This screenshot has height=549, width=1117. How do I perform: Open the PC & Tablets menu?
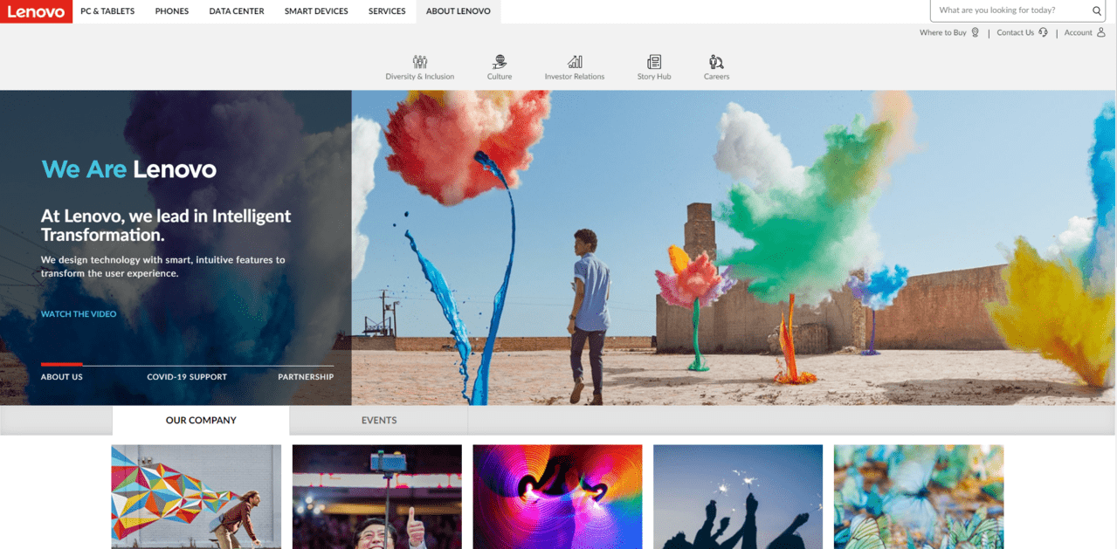pos(107,11)
